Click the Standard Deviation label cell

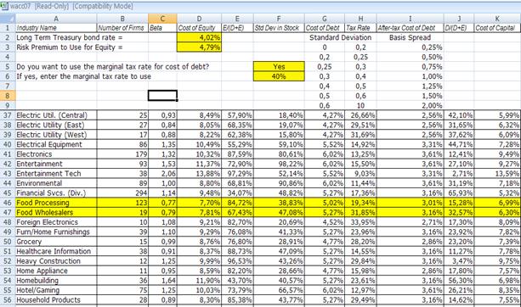click(x=341, y=37)
